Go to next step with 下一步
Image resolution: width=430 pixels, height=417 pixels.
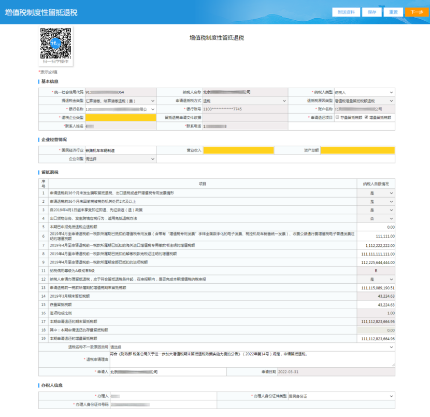point(417,12)
